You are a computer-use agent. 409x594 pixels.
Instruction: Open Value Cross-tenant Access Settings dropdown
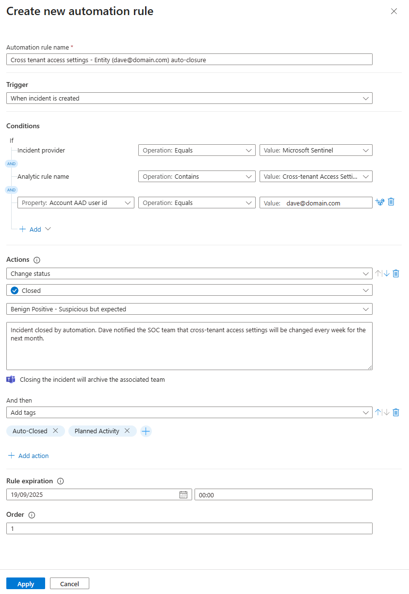pos(316,177)
